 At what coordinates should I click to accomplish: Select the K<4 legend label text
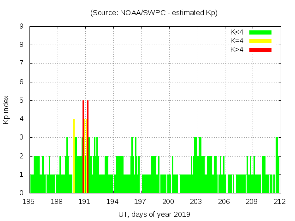point(237,32)
